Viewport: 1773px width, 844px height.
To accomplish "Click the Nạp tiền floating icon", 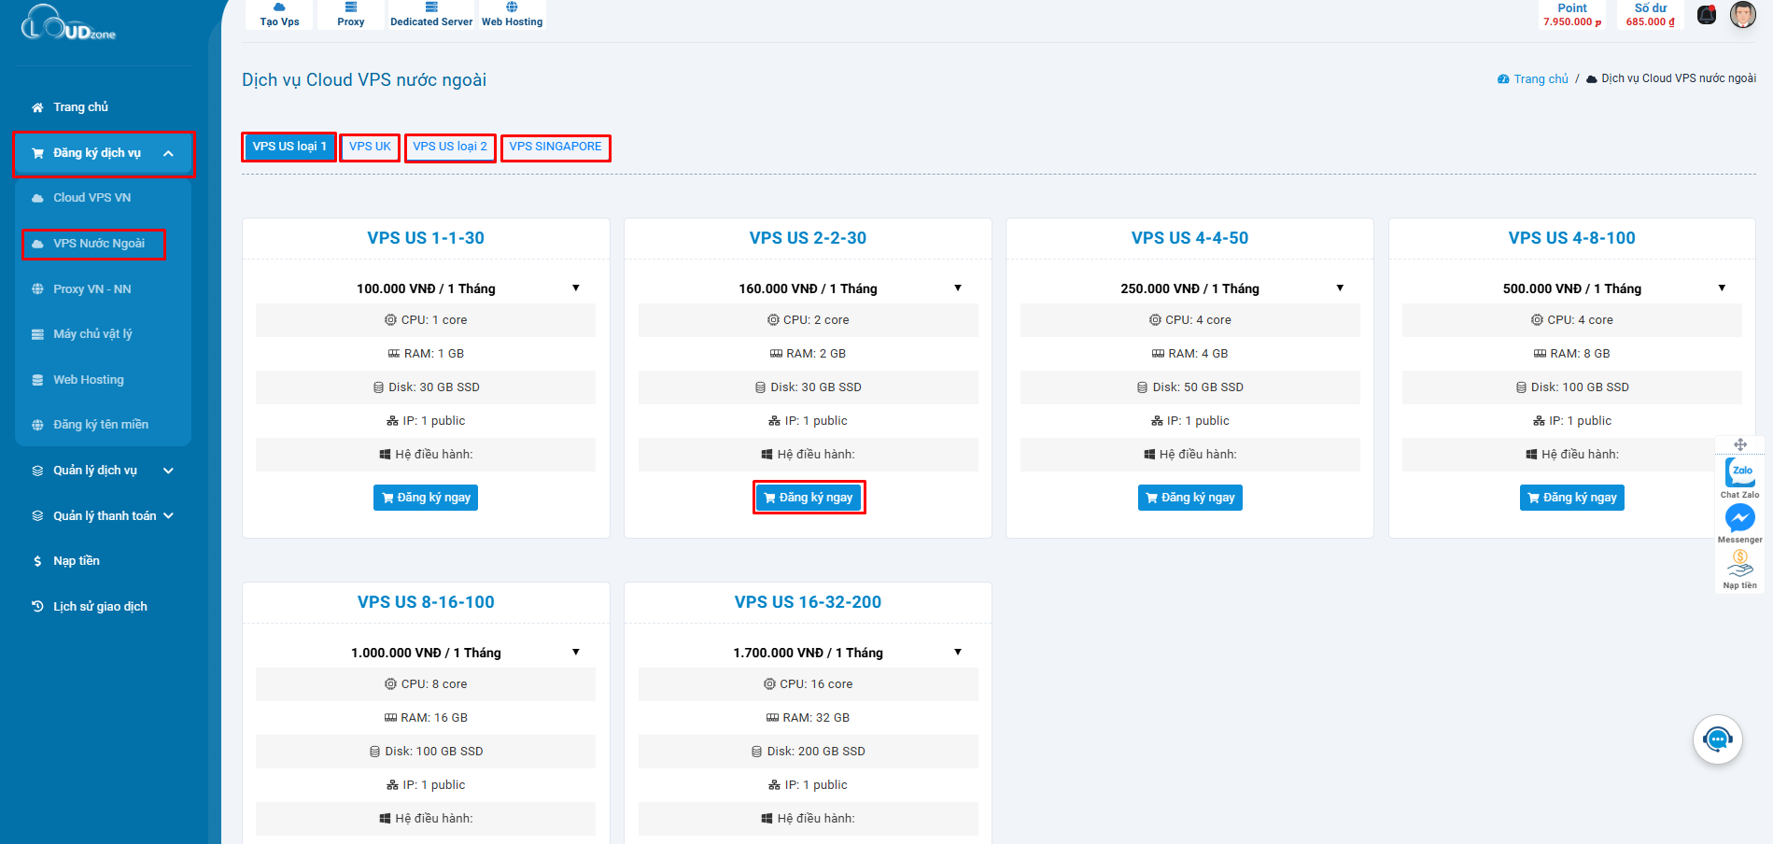I will click(1739, 564).
